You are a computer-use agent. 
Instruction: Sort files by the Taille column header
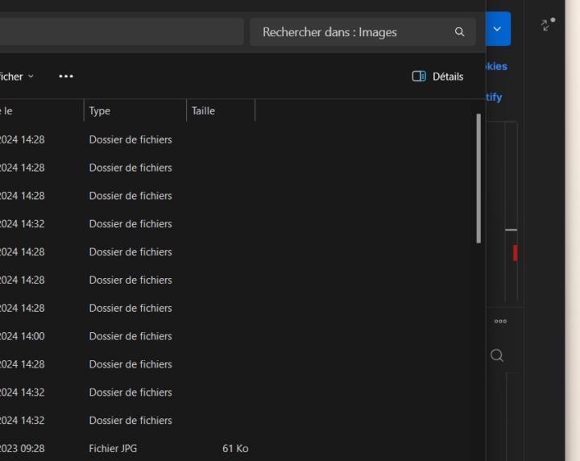click(219, 111)
